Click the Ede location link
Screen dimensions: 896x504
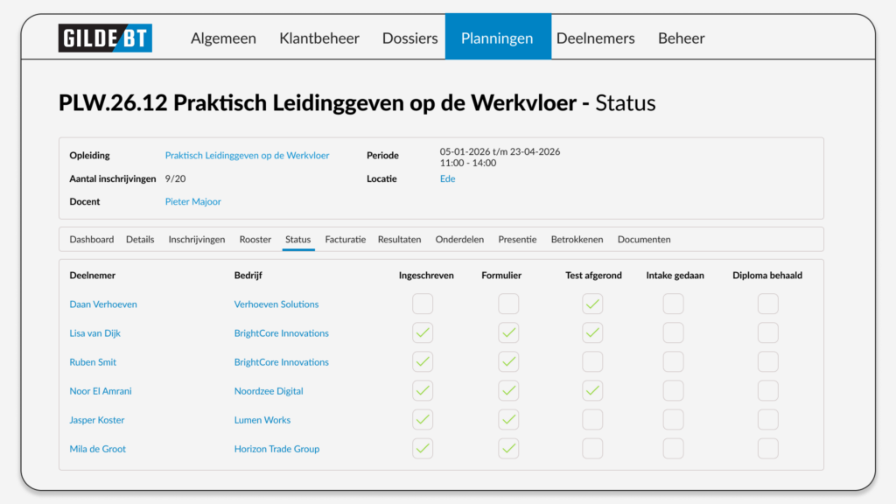pyautogui.click(x=447, y=178)
